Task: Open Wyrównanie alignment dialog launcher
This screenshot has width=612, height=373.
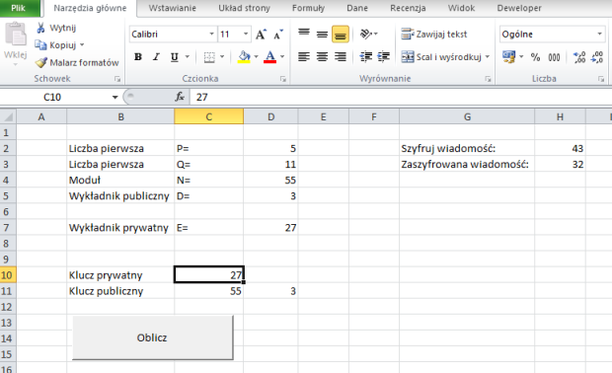Action: pos(488,79)
